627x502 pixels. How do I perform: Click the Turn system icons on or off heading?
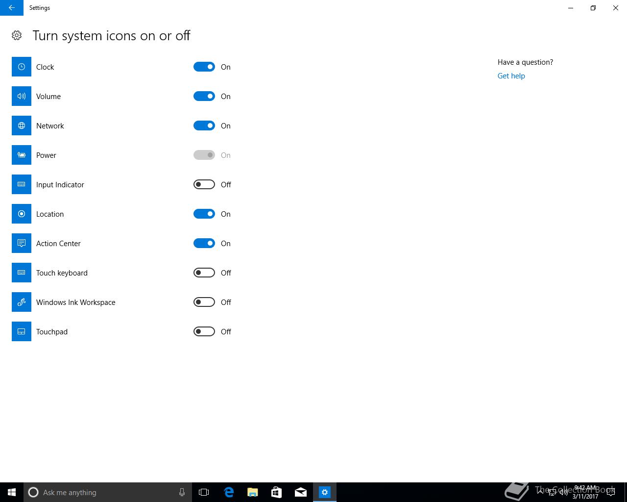pos(111,36)
